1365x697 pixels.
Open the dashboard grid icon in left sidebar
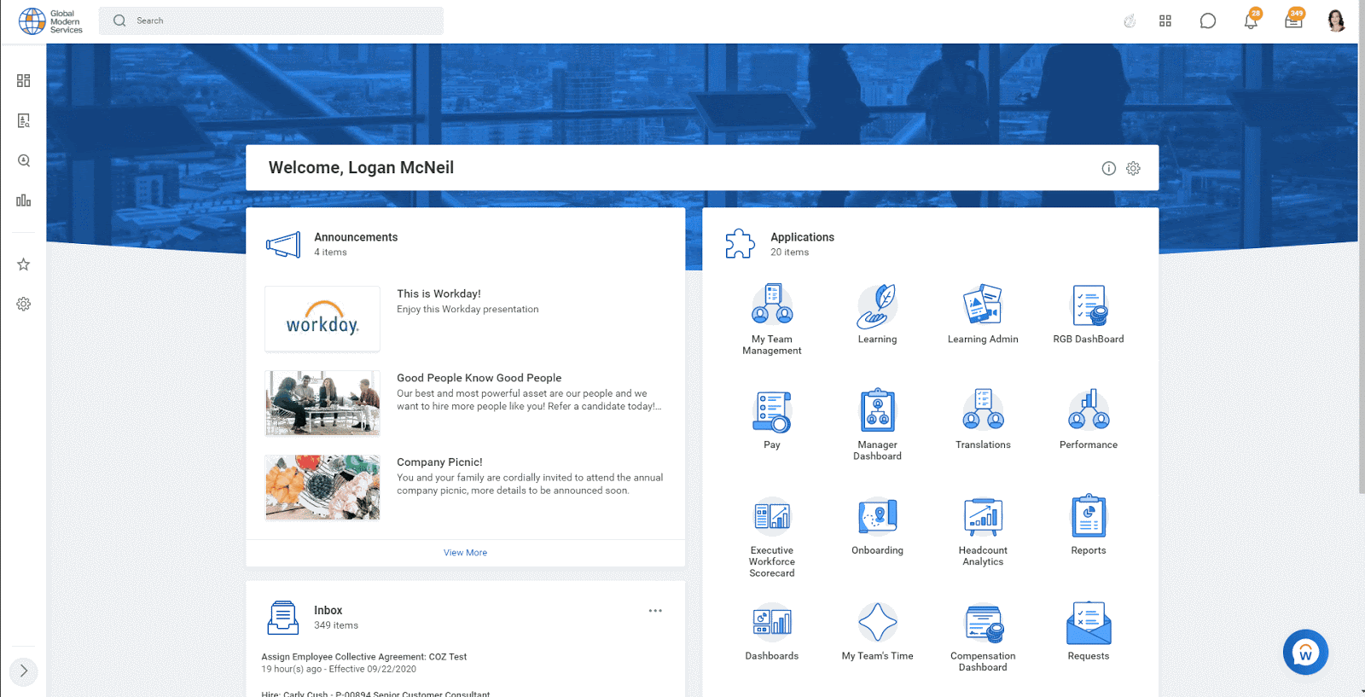[x=24, y=80]
